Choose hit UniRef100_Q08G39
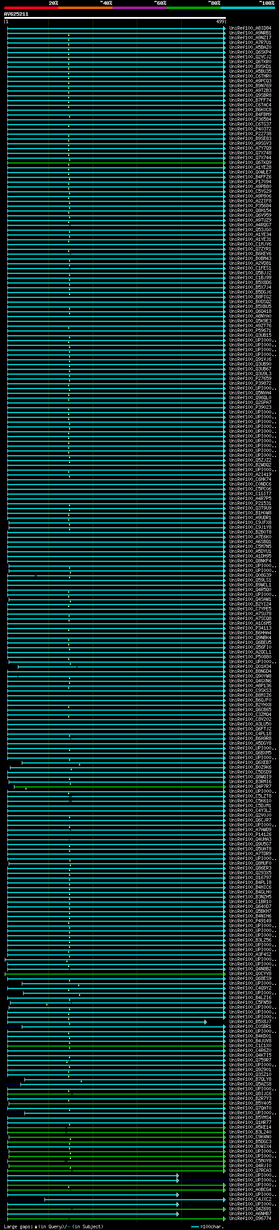279x1230 pixels. (250, 576)
